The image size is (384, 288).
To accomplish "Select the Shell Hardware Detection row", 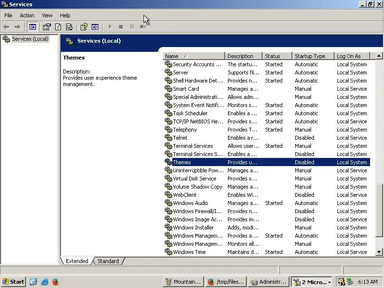I will click(x=267, y=81).
